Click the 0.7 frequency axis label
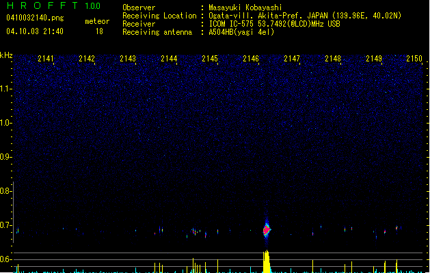This screenshot has height=273, width=430. 6,225
